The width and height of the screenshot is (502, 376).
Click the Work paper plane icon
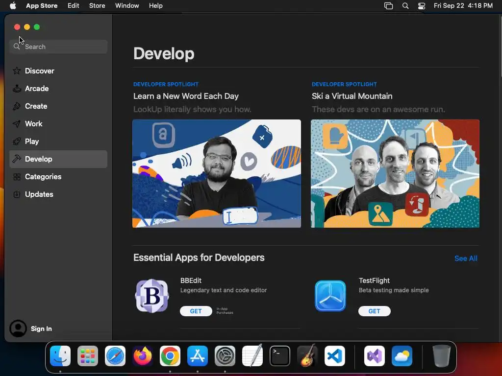17,124
